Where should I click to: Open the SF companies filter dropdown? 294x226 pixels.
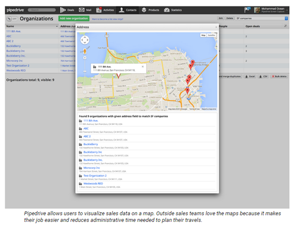[262, 18]
